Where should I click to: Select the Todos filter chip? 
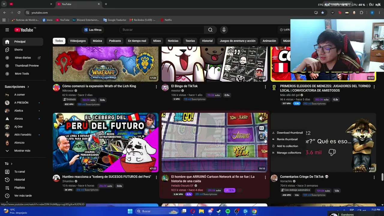(59, 41)
